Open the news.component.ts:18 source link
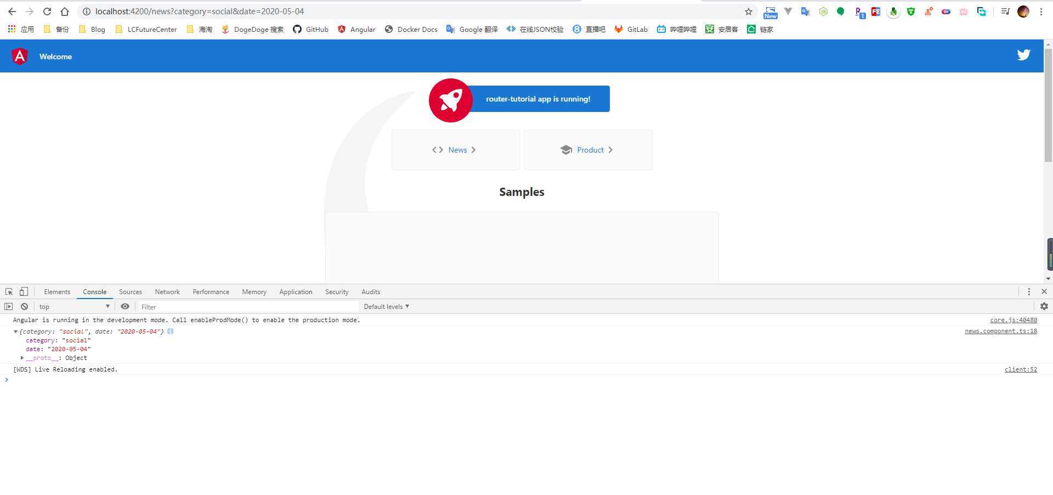This screenshot has width=1053, height=495. [1001, 331]
